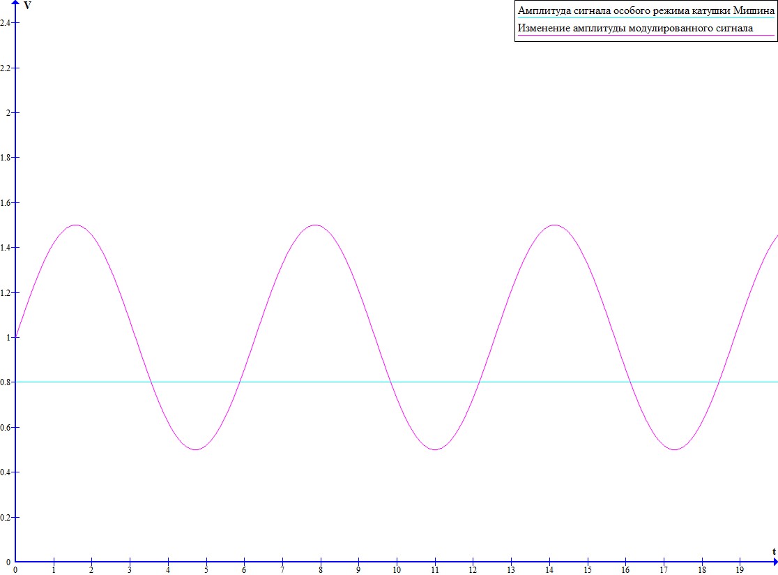Screen dimensions: 778x575
Task: Click the t axis label
Action: [x=773, y=551]
